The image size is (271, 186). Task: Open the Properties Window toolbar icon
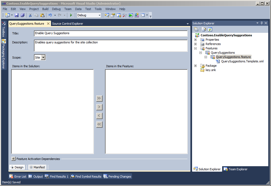coord(113,15)
